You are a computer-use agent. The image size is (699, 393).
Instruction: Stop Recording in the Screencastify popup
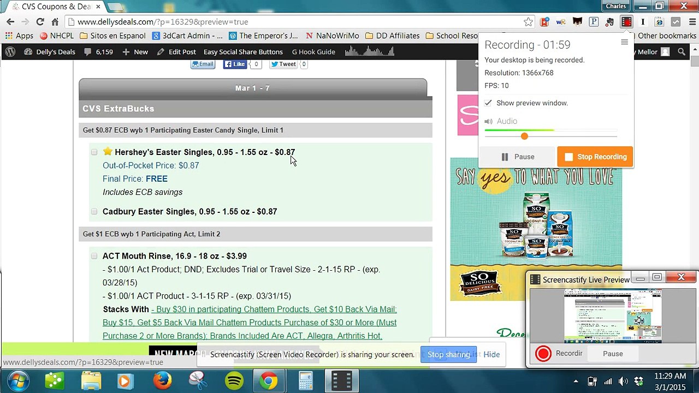(595, 157)
